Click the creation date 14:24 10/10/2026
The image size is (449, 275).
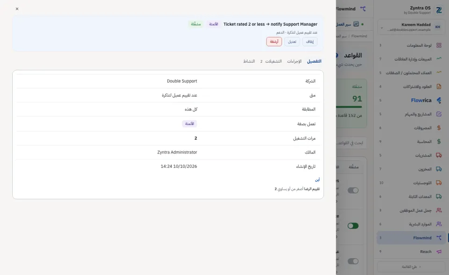[x=179, y=166]
